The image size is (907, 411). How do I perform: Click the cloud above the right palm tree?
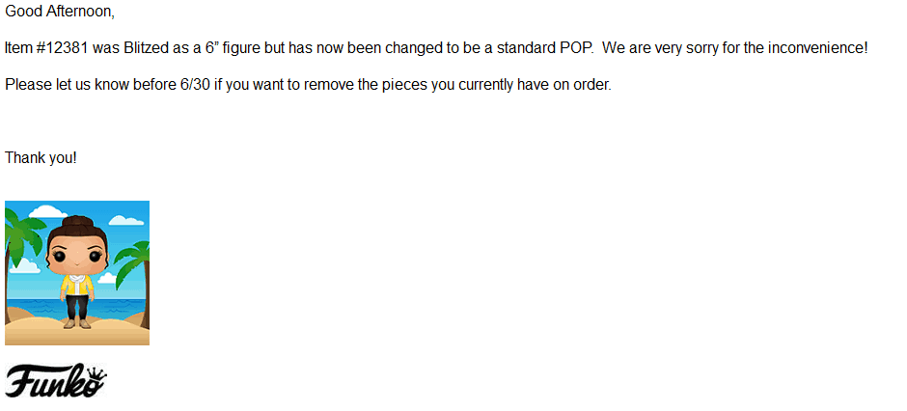pos(126,220)
